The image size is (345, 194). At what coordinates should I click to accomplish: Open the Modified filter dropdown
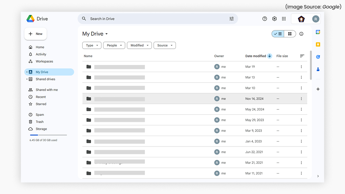pos(139,45)
